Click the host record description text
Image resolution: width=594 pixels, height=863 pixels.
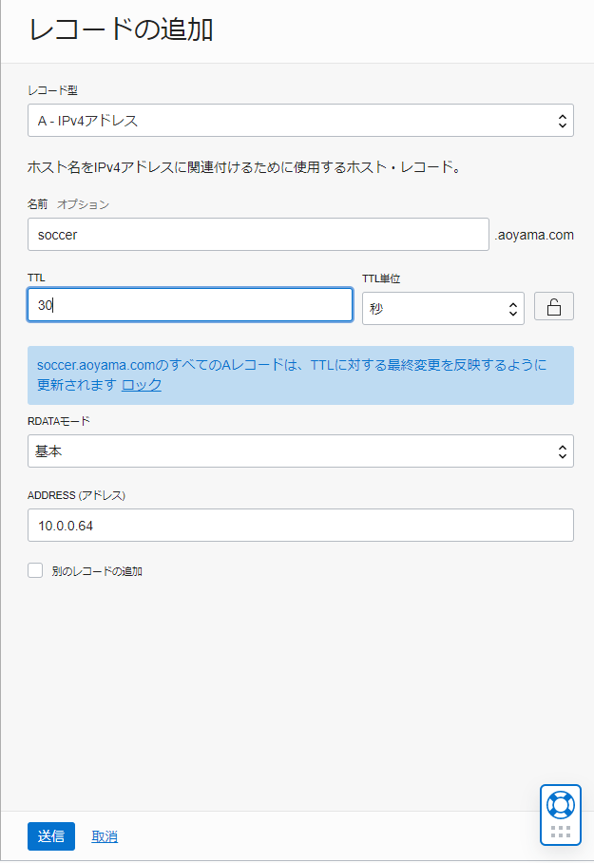pos(244,168)
